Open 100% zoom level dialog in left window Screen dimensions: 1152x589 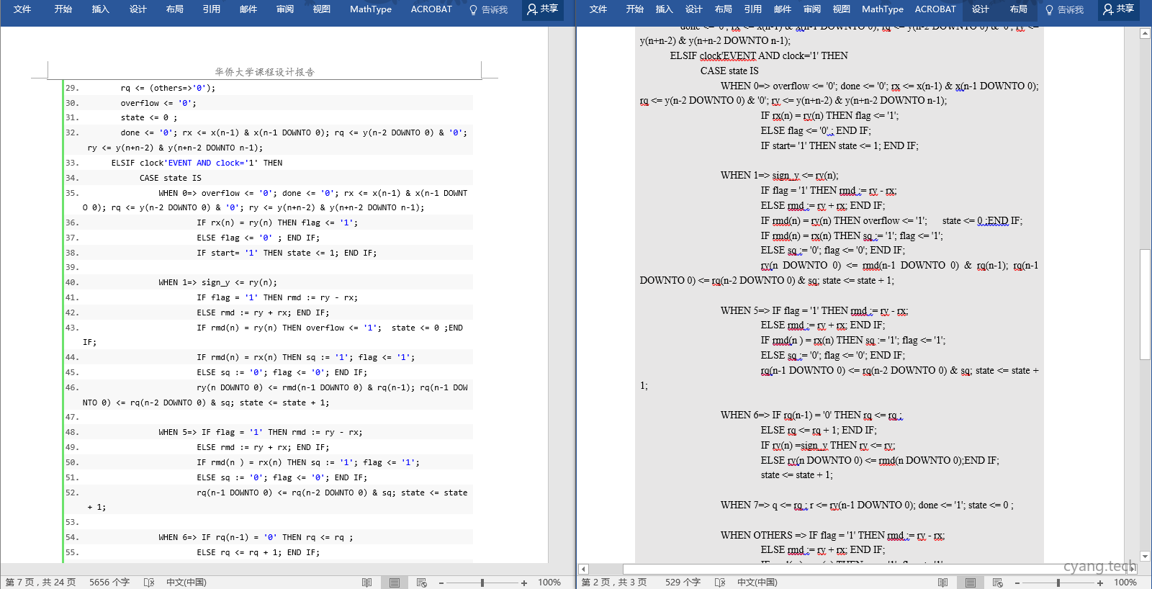549,583
